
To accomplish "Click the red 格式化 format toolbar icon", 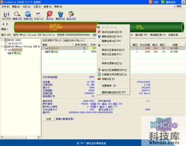I will pyautogui.click(x=49, y=16).
